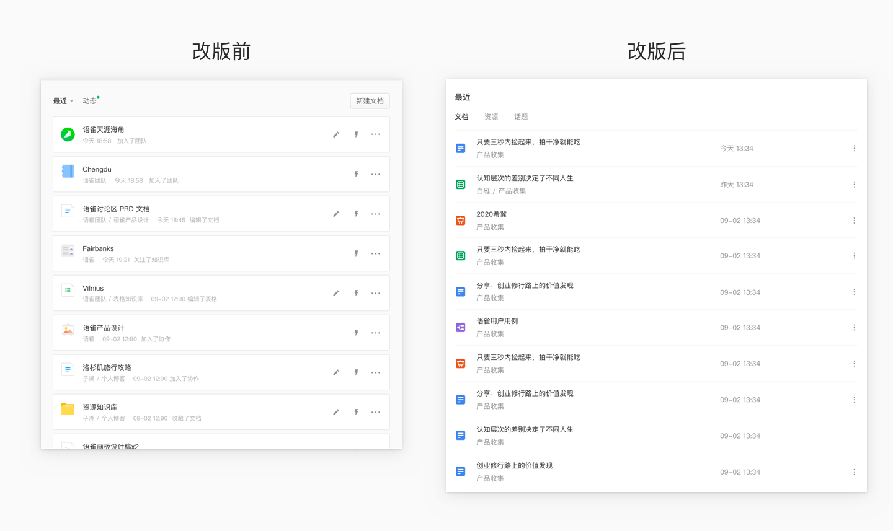893x531 pixels.
Task: Click the green bird avatar of 语雀天涯海角
Action: 68,134
